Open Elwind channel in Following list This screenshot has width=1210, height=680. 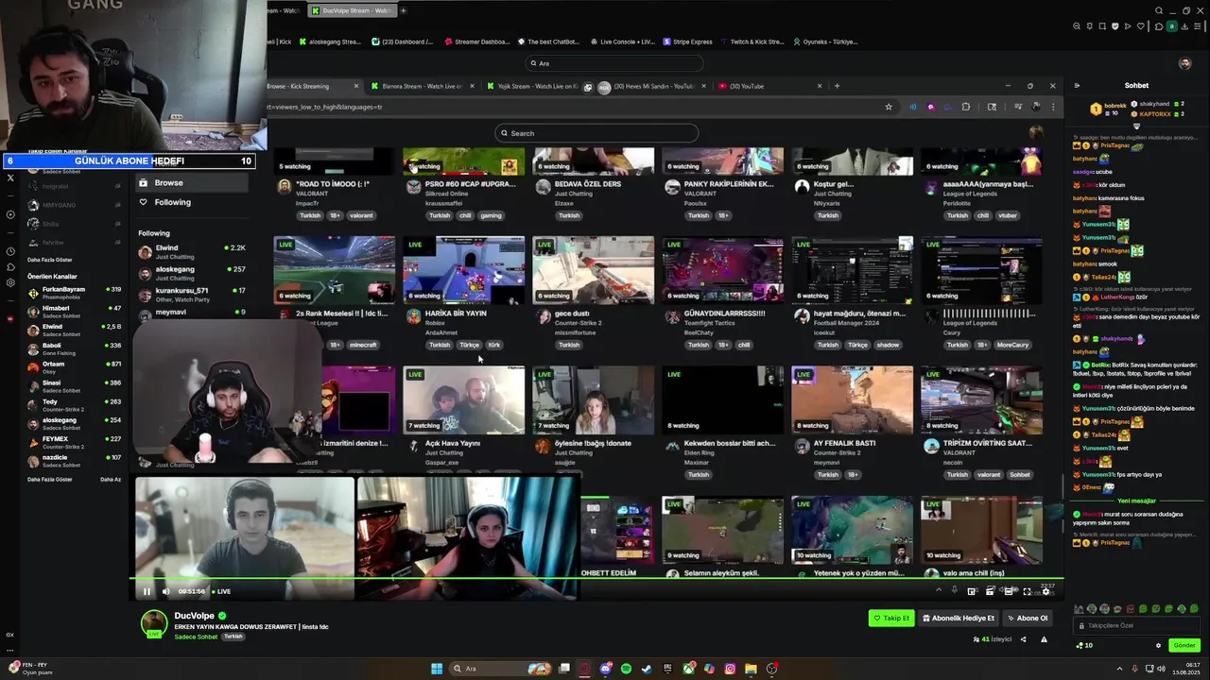click(x=192, y=252)
